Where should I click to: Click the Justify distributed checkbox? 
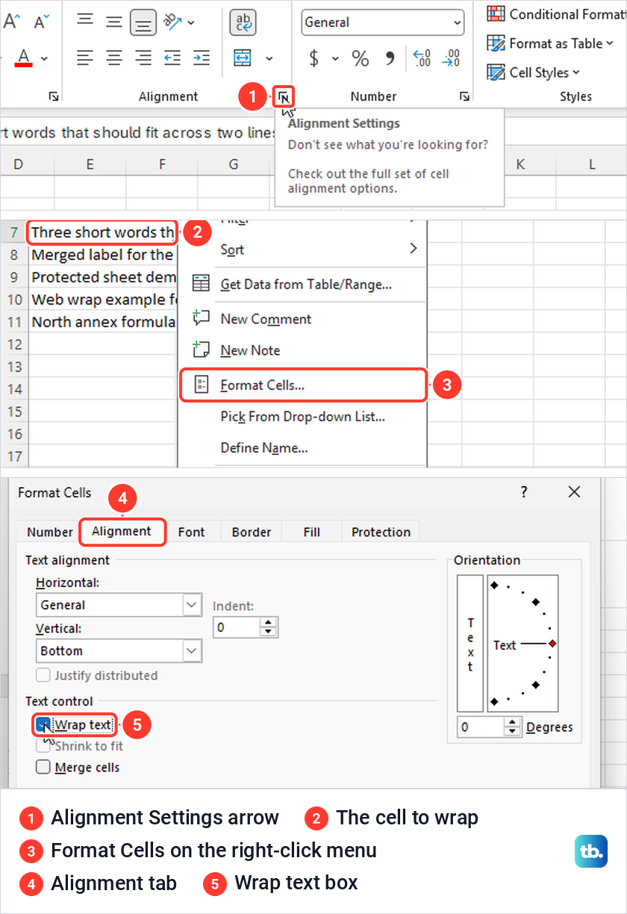click(x=43, y=675)
